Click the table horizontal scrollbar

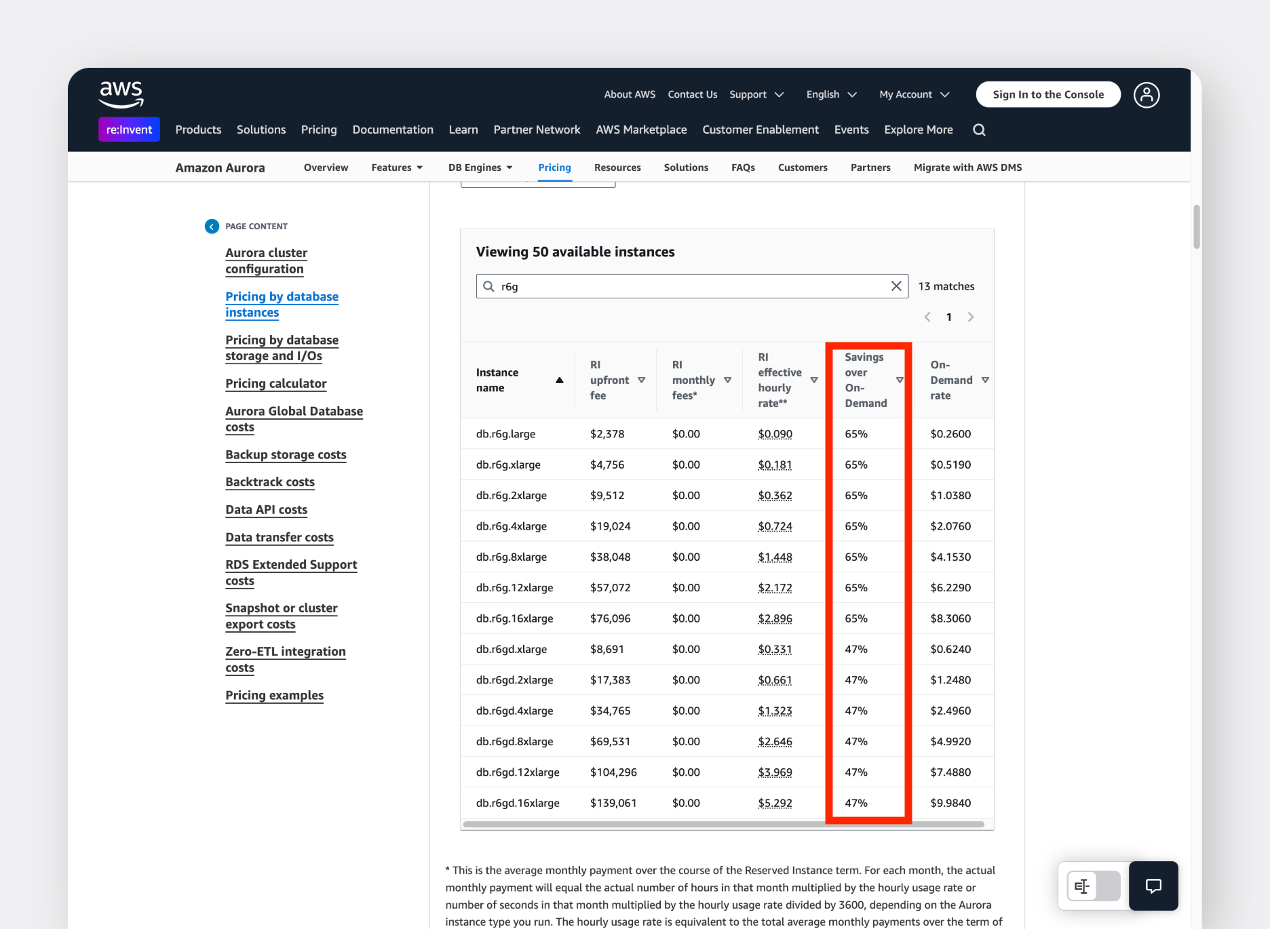tap(723, 825)
